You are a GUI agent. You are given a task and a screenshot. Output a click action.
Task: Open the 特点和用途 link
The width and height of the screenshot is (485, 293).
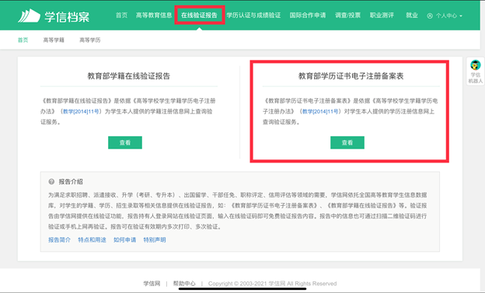pyautogui.click(x=92, y=240)
